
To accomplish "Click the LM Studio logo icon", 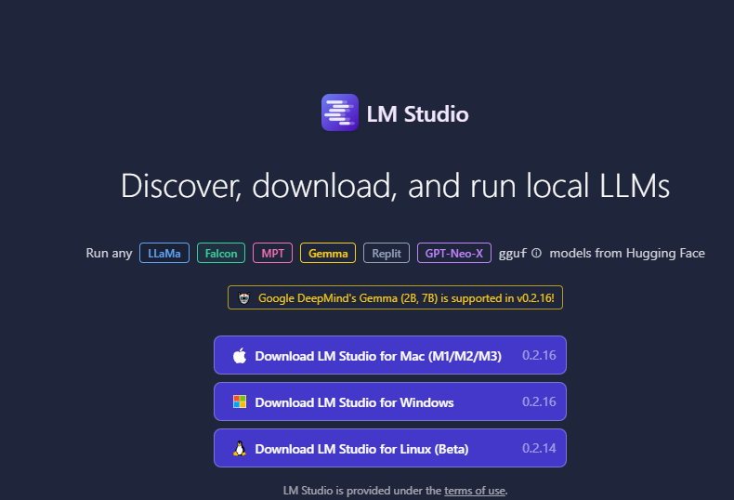I will (x=339, y=112).
